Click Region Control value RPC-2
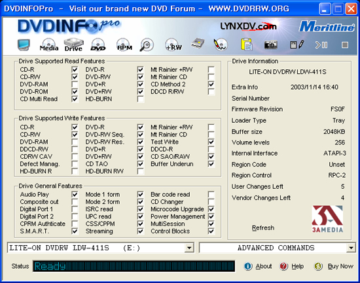 click(x=337, y=175)
